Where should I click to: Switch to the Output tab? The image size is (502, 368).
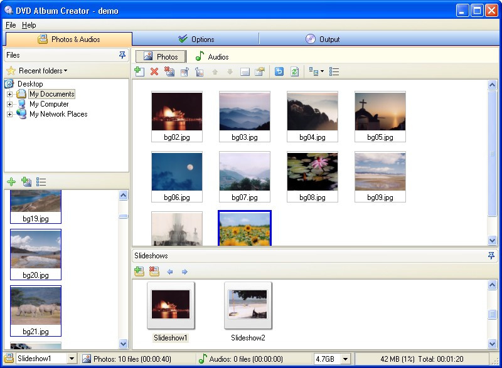[323, 39]
